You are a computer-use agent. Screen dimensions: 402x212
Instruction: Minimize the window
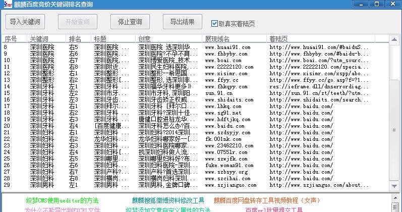361,4
